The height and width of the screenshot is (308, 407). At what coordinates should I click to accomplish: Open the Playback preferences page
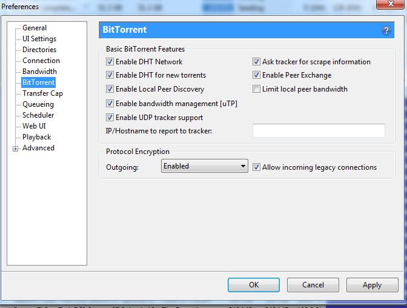click(36, 137)
